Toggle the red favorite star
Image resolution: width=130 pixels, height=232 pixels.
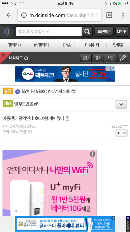coord(4,55)
